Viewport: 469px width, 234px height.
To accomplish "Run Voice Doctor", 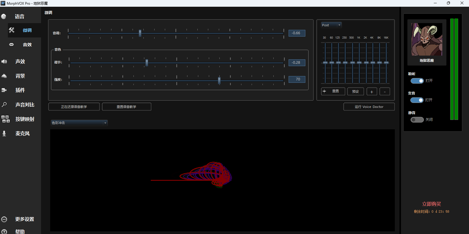I will (369, 107).
